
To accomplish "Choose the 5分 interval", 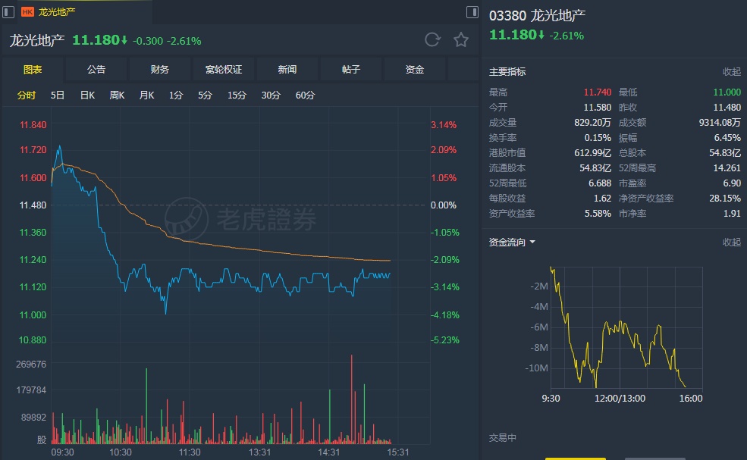I will coord(206,95).
